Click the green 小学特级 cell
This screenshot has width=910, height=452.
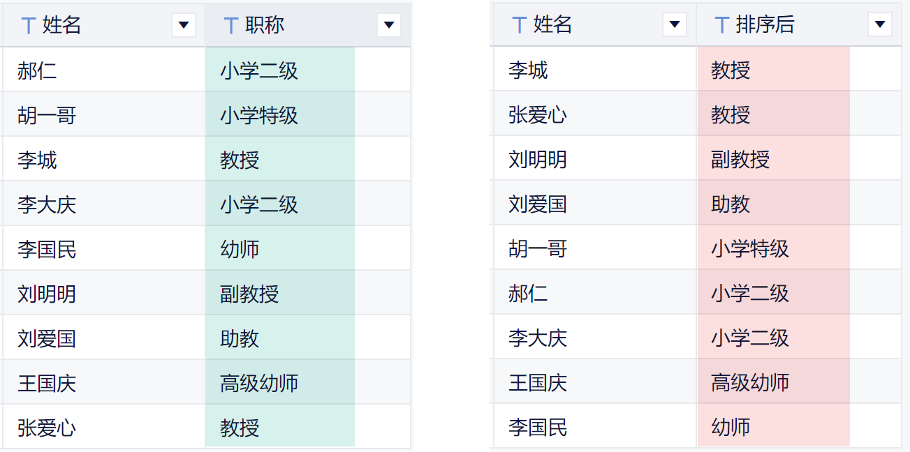259,115
